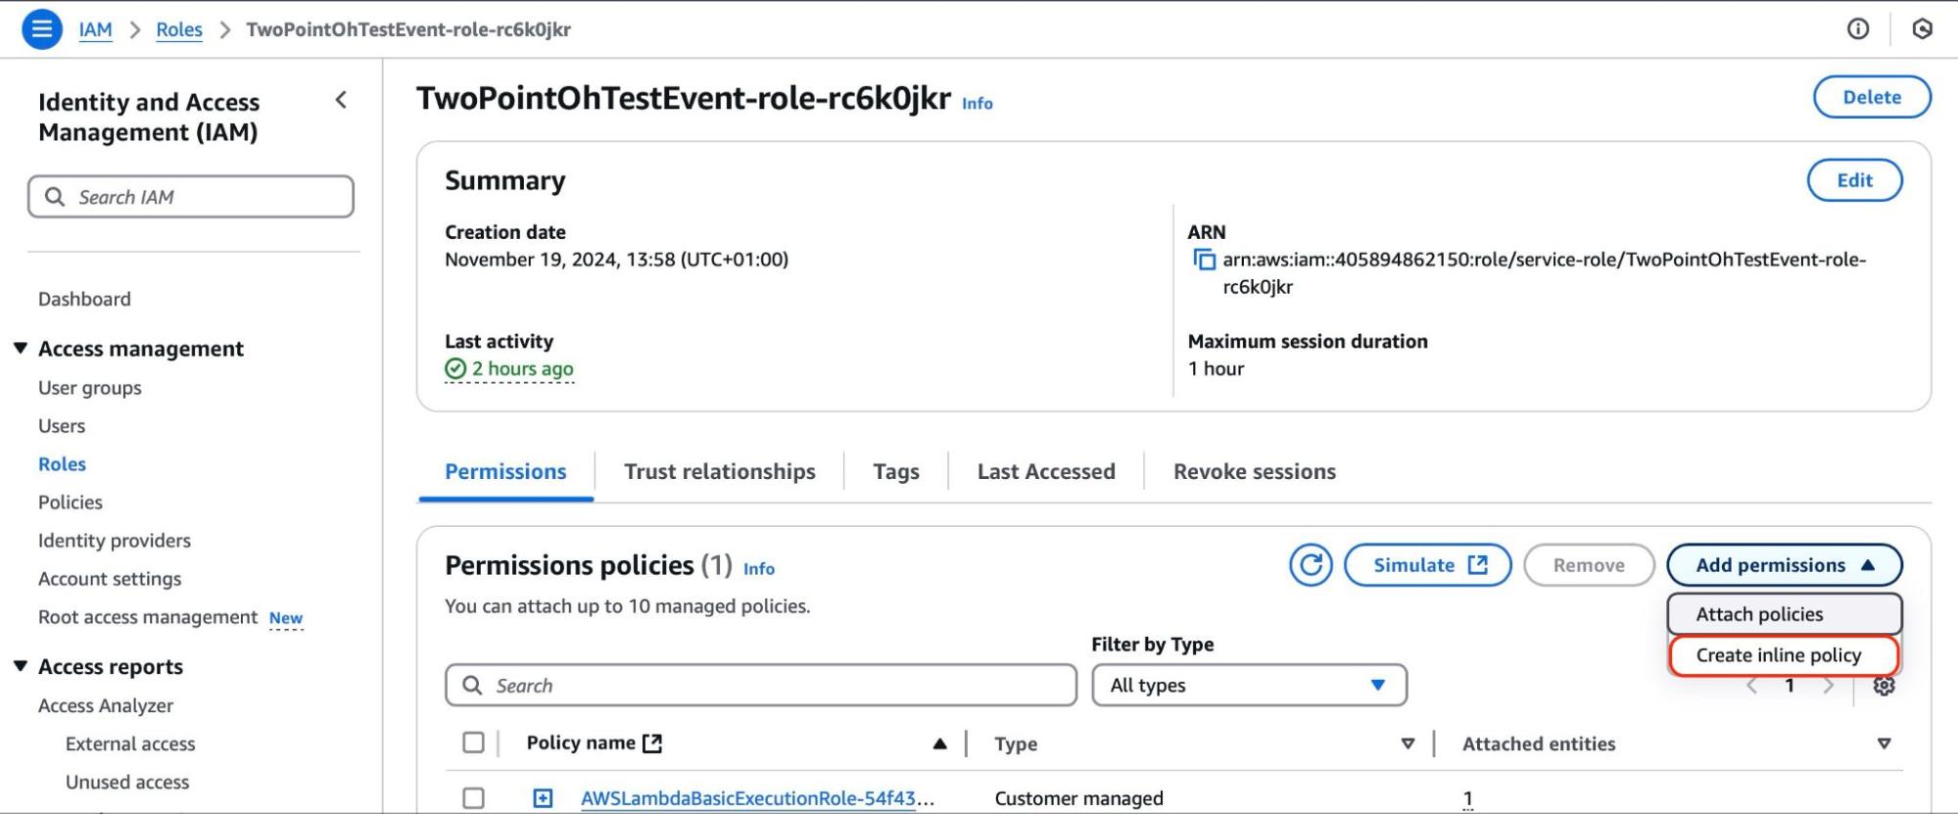Open Users in sidebar
The height and width of the screenshot is (814, 1958).
[x=62, y=426]
